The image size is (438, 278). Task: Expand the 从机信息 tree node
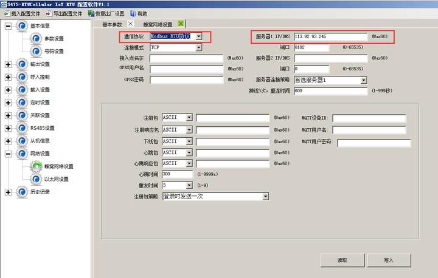tap(8, 141)
